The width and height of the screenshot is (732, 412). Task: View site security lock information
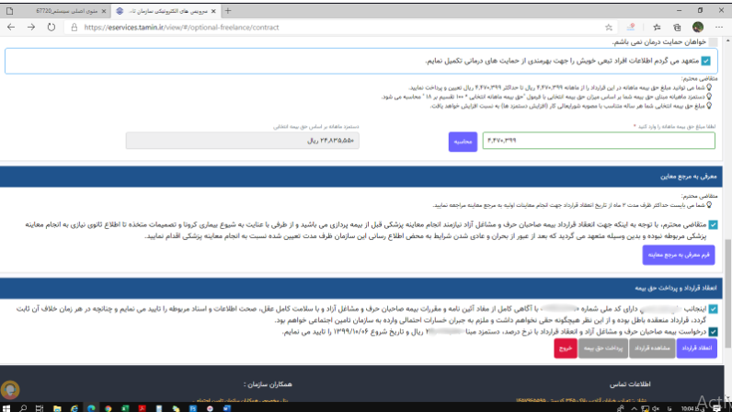tap(74, 27)
